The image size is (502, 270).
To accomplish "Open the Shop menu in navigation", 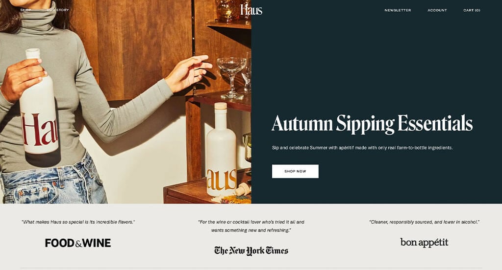I will coord(25,10).
